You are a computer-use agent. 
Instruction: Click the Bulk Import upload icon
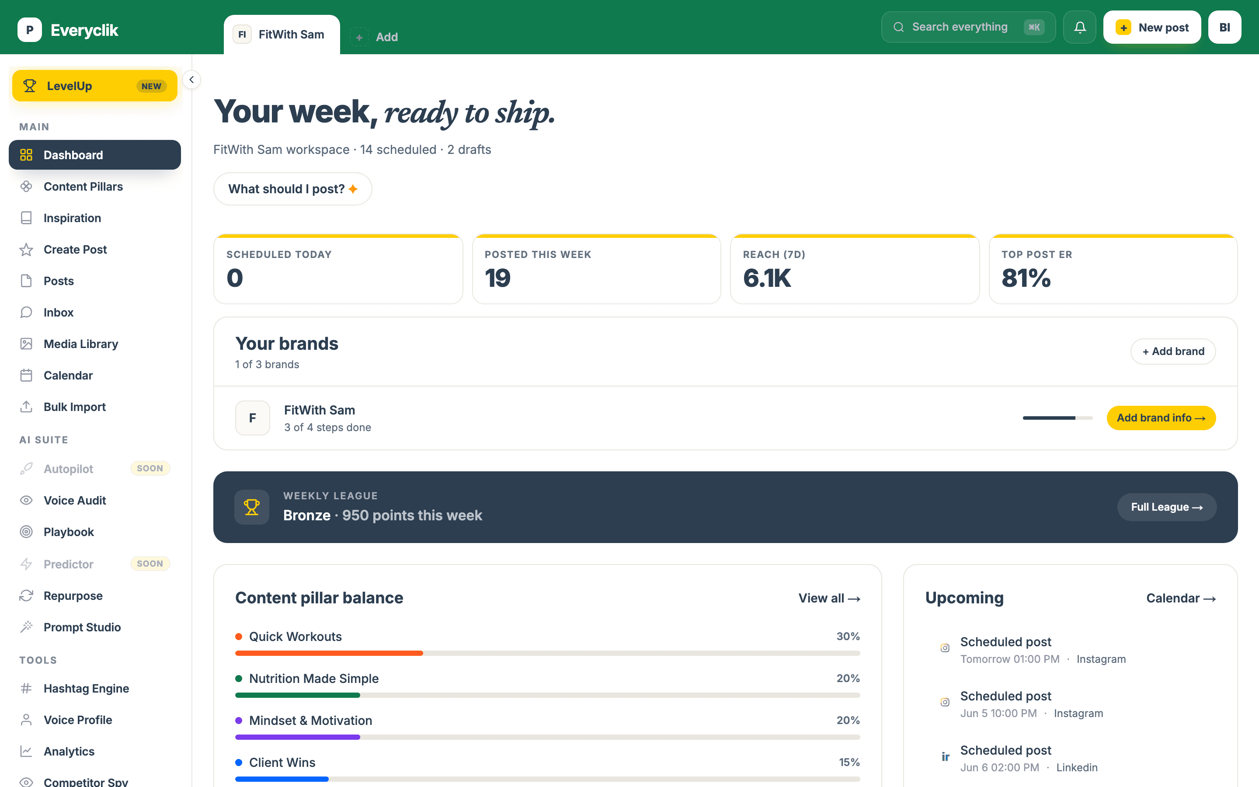click(26, 407)
